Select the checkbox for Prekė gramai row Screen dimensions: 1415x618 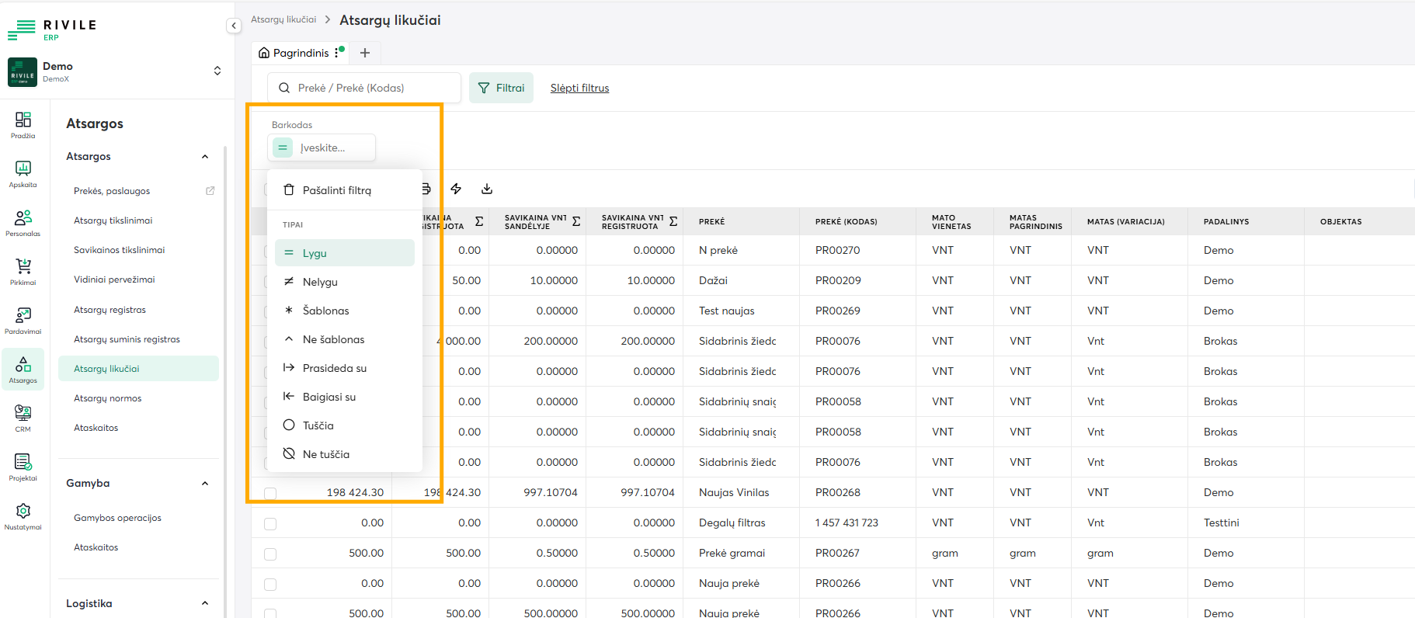270,554
